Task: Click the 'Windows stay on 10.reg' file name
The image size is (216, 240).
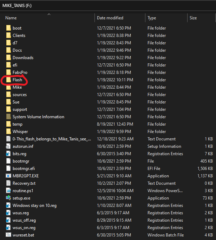Action: pyautogui.click(x=34, y=206)
